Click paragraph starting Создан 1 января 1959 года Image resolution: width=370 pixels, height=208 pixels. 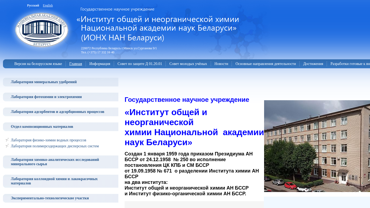tap(192, 174)
